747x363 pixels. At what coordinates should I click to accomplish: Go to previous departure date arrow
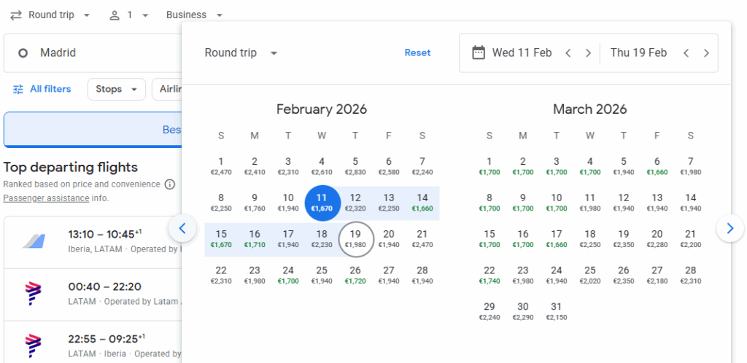[x=568, y=53]
